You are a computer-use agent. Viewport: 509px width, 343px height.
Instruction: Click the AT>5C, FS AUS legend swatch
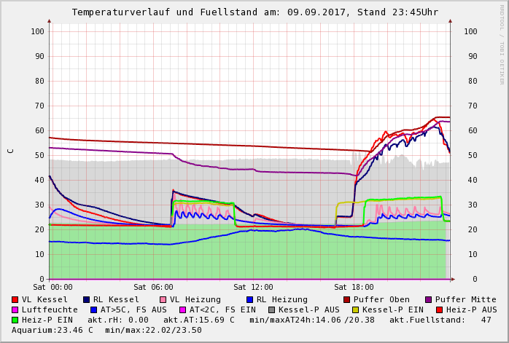[x=93, y=310]
